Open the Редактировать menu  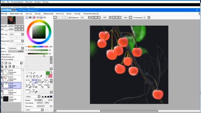16,13
